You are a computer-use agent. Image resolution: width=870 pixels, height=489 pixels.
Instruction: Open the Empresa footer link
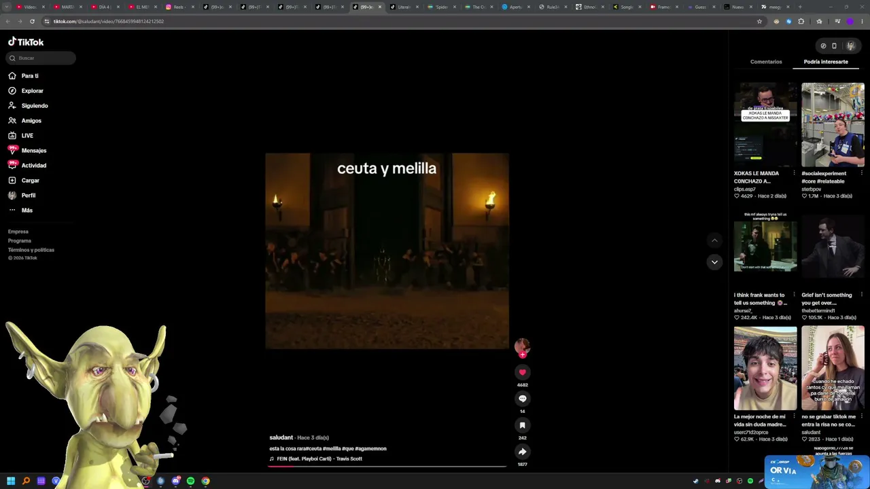[x=18, y=232]
